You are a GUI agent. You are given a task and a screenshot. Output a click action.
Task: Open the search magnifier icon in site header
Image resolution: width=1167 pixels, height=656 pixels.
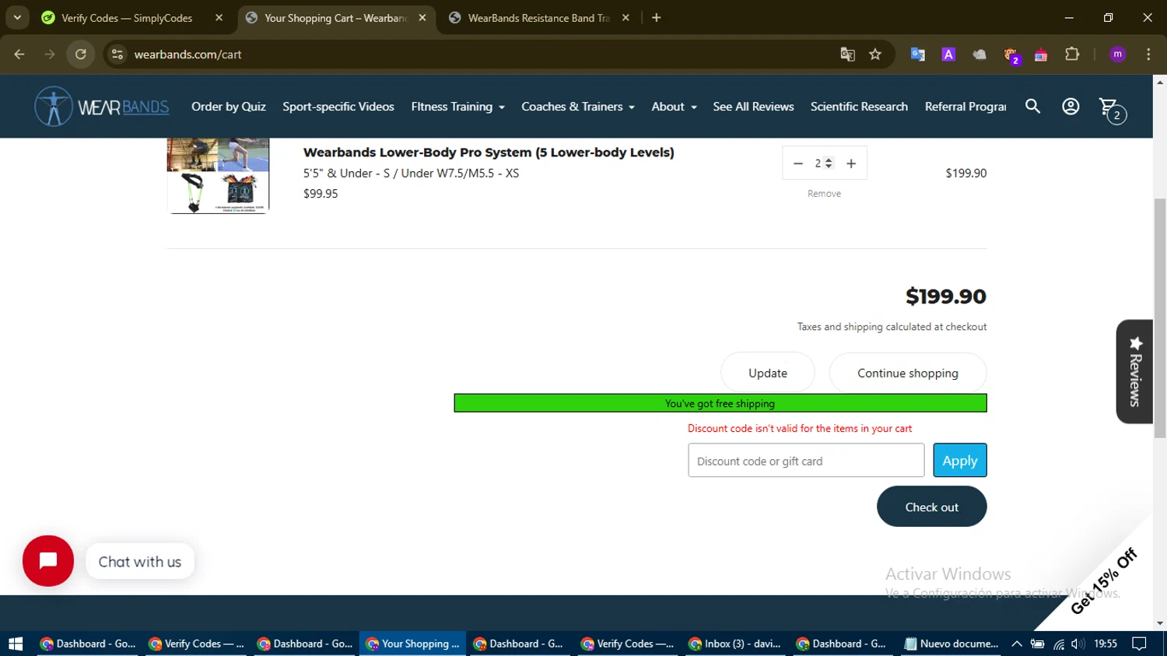(1032, 107)
